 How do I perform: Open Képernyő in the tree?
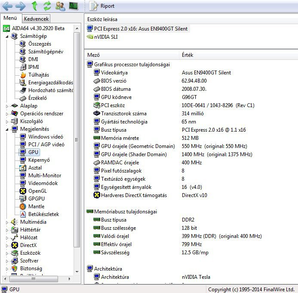39,160
